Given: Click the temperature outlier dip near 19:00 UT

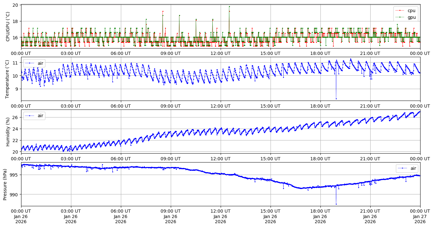Looking at the screenshot, I should tap(336, 99).
